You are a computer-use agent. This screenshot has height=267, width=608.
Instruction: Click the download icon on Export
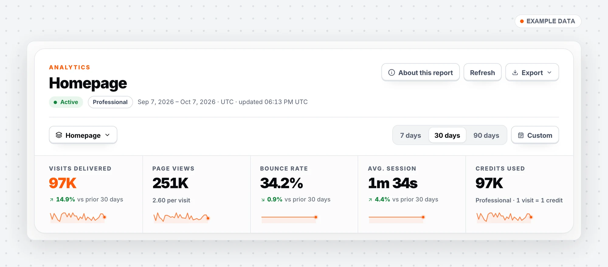click(515, 73)
